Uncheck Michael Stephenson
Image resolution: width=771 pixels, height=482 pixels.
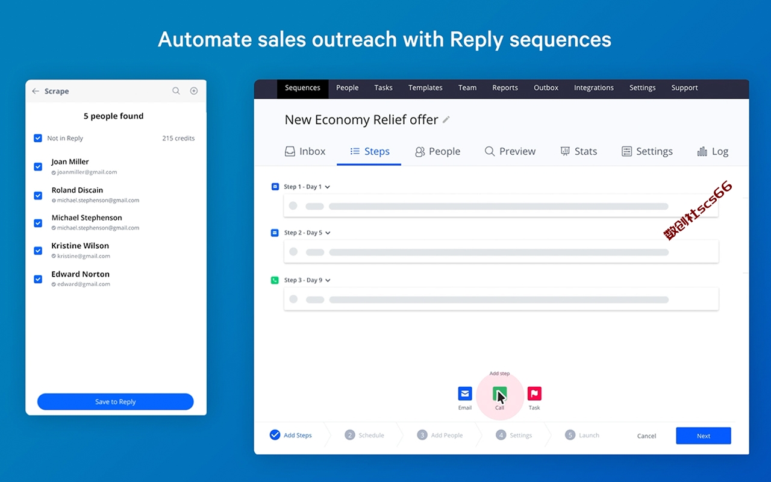click(38, 223)
